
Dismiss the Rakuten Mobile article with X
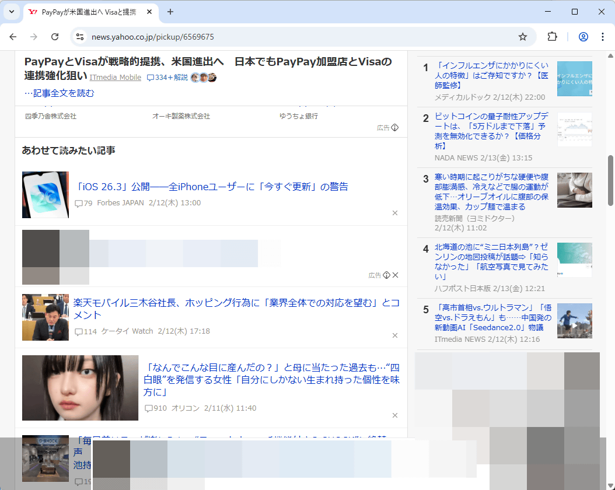coord(395,335)
